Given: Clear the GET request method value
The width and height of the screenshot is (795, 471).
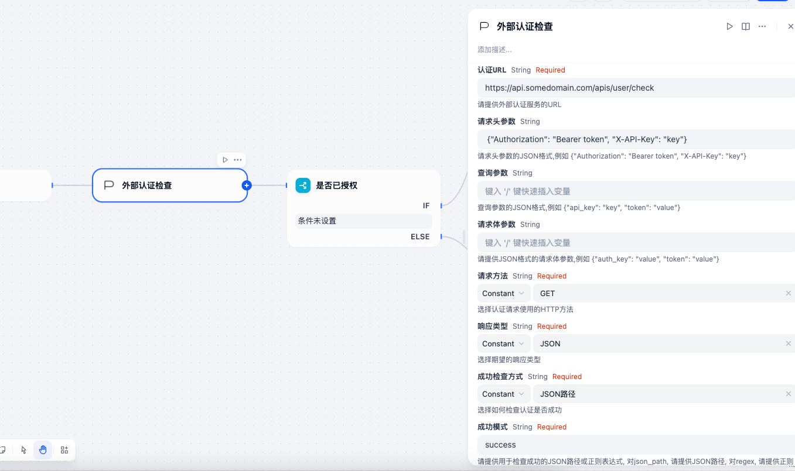Looking at the screenshot, I should [789, 293].
